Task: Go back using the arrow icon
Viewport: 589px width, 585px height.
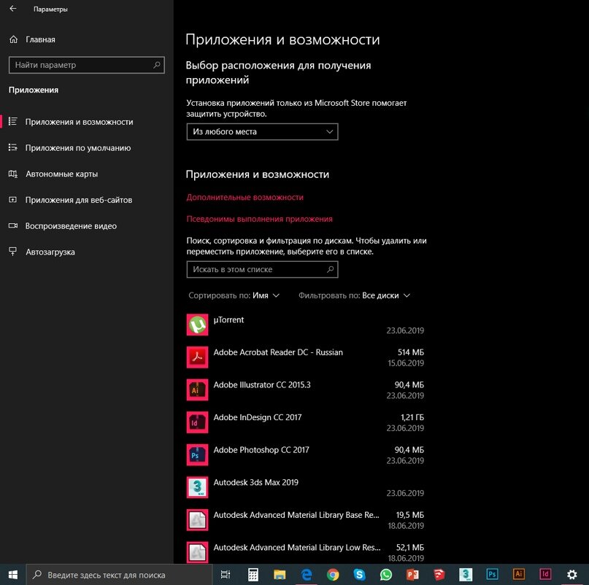Action: pyautogui.click(x=13, y=9)
